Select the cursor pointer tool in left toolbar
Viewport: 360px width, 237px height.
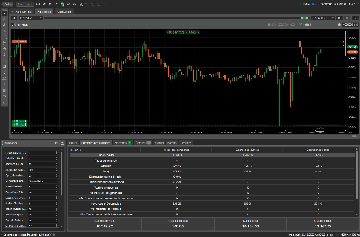[4, 14]
